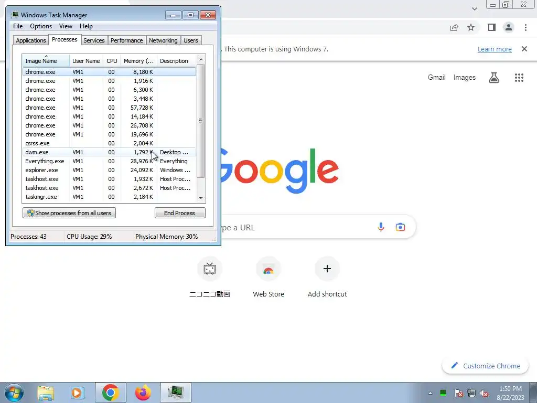This screenshot has height=403, width=537.
Task: Open the Google Images link
Action: point(465,78)
